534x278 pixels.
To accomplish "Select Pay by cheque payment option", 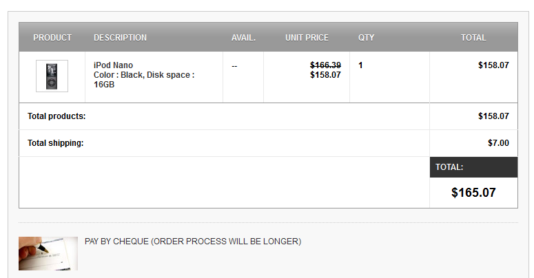I will click(193, 242).
